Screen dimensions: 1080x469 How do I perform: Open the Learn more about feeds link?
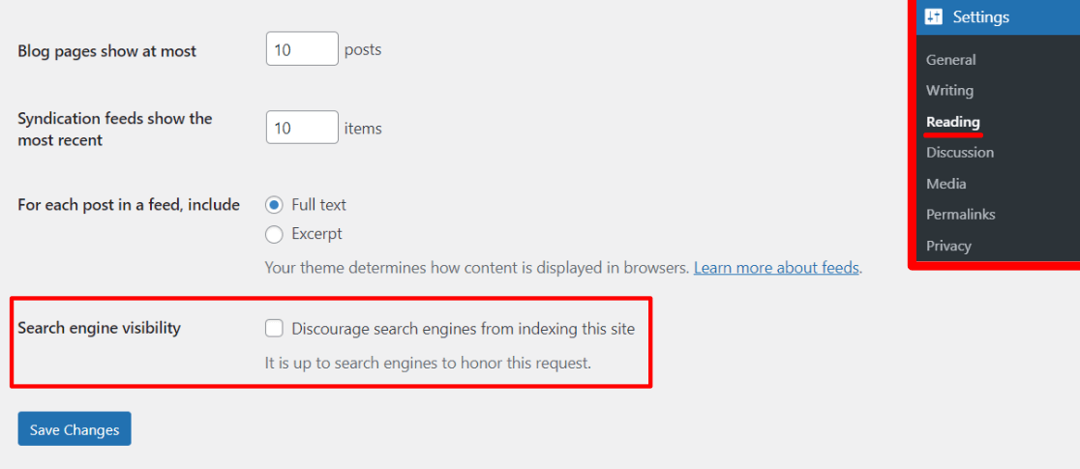[x=776, y=268]
